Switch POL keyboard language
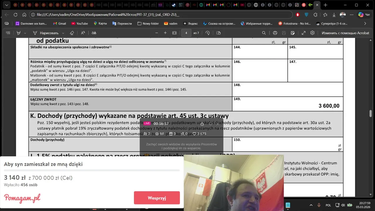 coord(328,205)
